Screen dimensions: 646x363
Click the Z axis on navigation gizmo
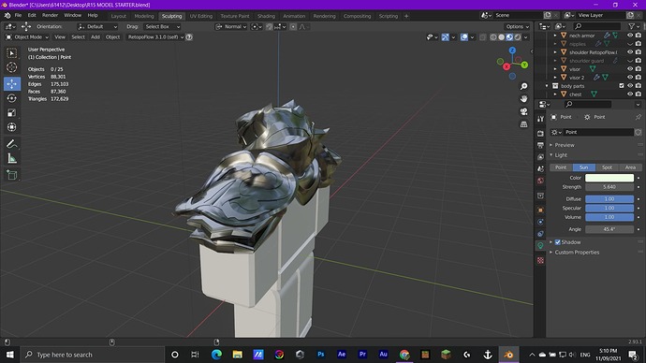(x=512, y=51)
